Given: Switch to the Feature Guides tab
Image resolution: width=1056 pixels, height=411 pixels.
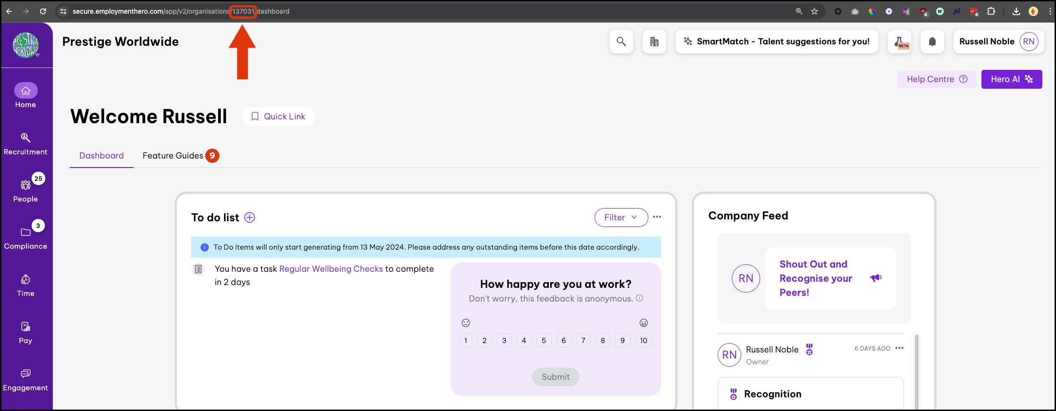Looking at the screenshot, I should coord(173,156).
